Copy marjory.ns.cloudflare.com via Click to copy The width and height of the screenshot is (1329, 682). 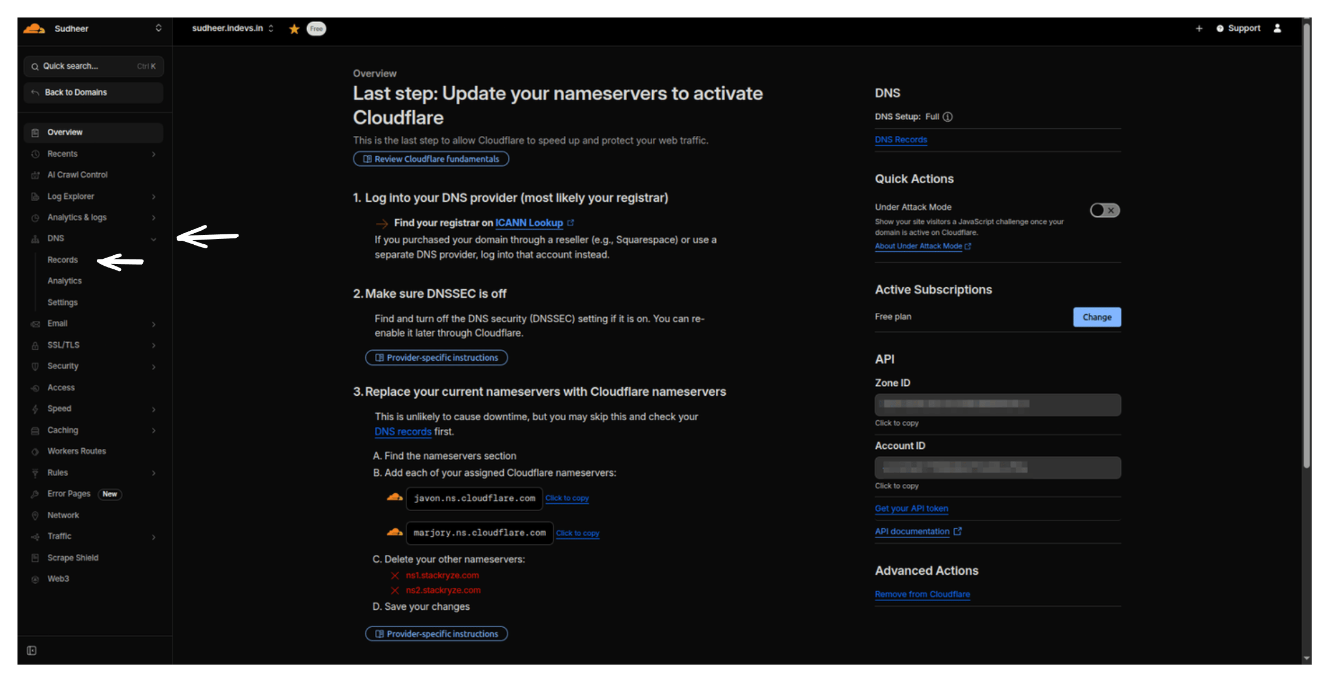point(578,533)
